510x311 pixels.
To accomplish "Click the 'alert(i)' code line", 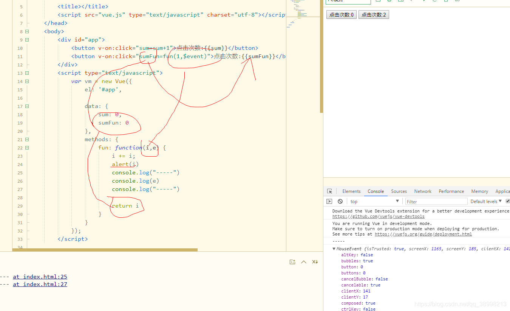I will coord(125,165).
